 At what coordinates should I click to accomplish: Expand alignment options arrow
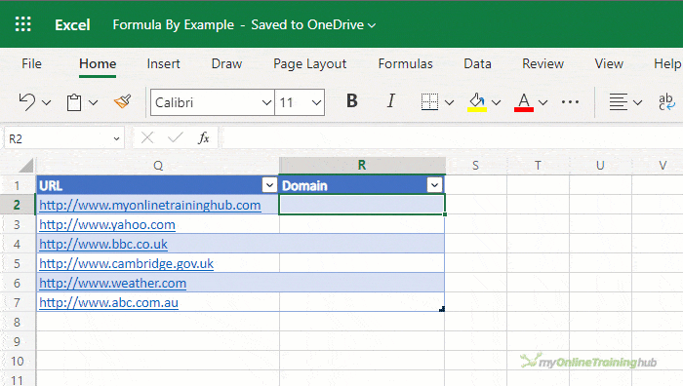(x=638, y=103)
